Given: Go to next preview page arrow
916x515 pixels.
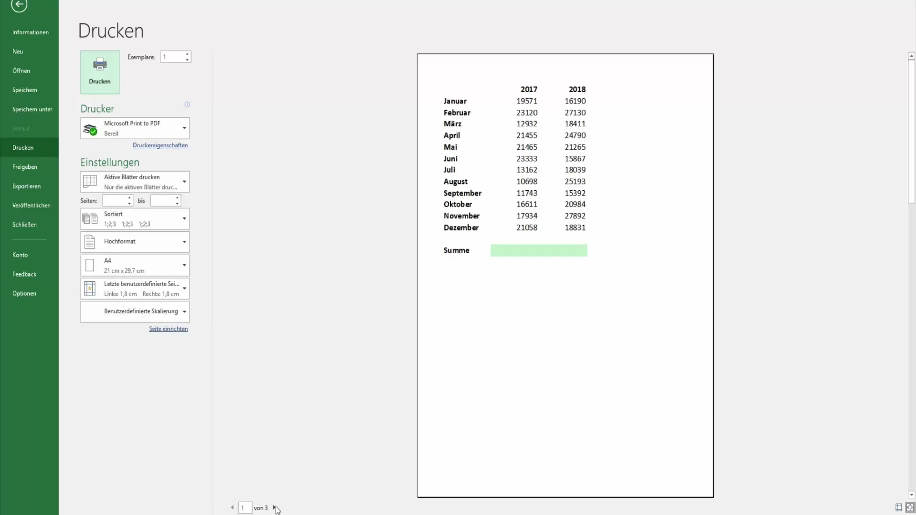Looking at the screenshot, I should pos(274,507).
